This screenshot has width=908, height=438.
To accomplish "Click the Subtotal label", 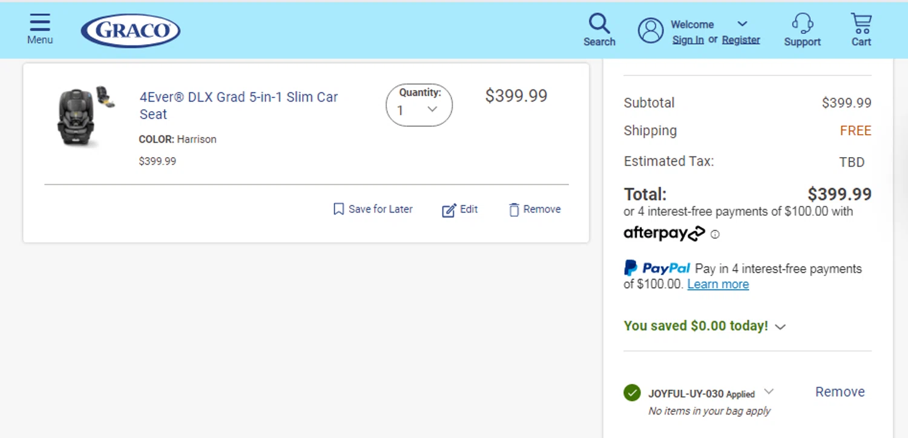I will [x=649, y=103].
